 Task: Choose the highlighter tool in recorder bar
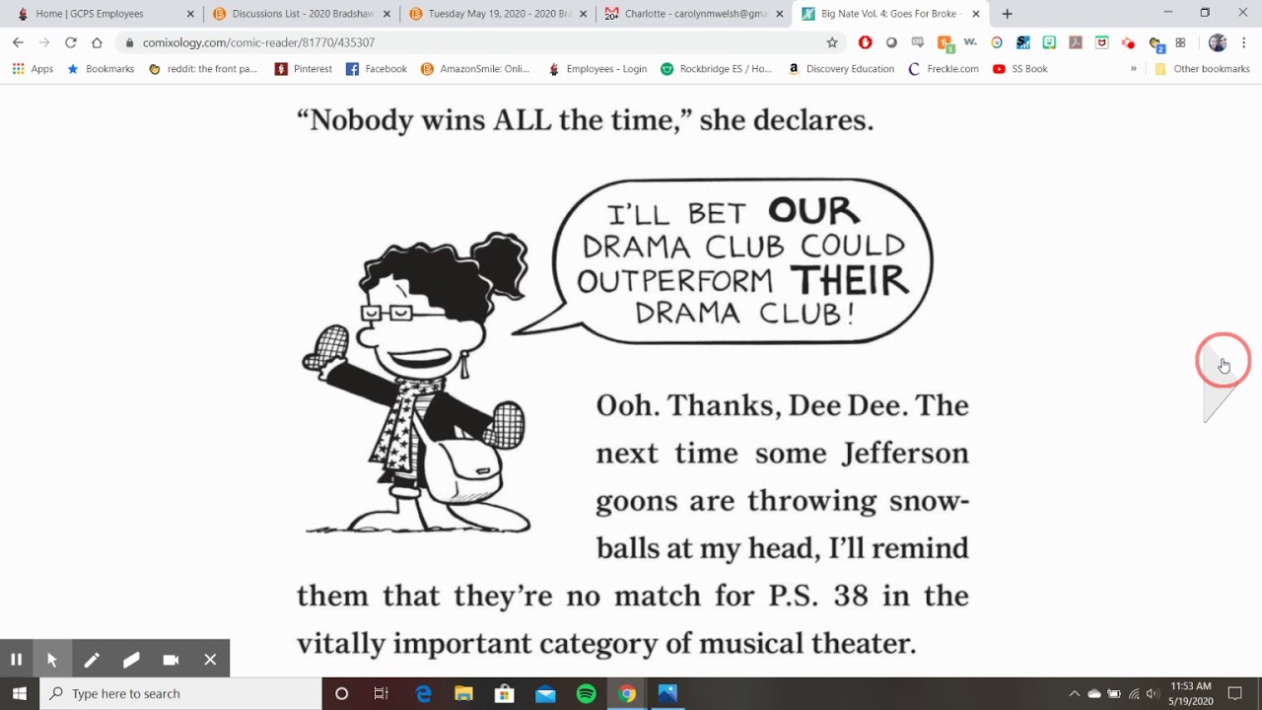(x=131, y=660)
